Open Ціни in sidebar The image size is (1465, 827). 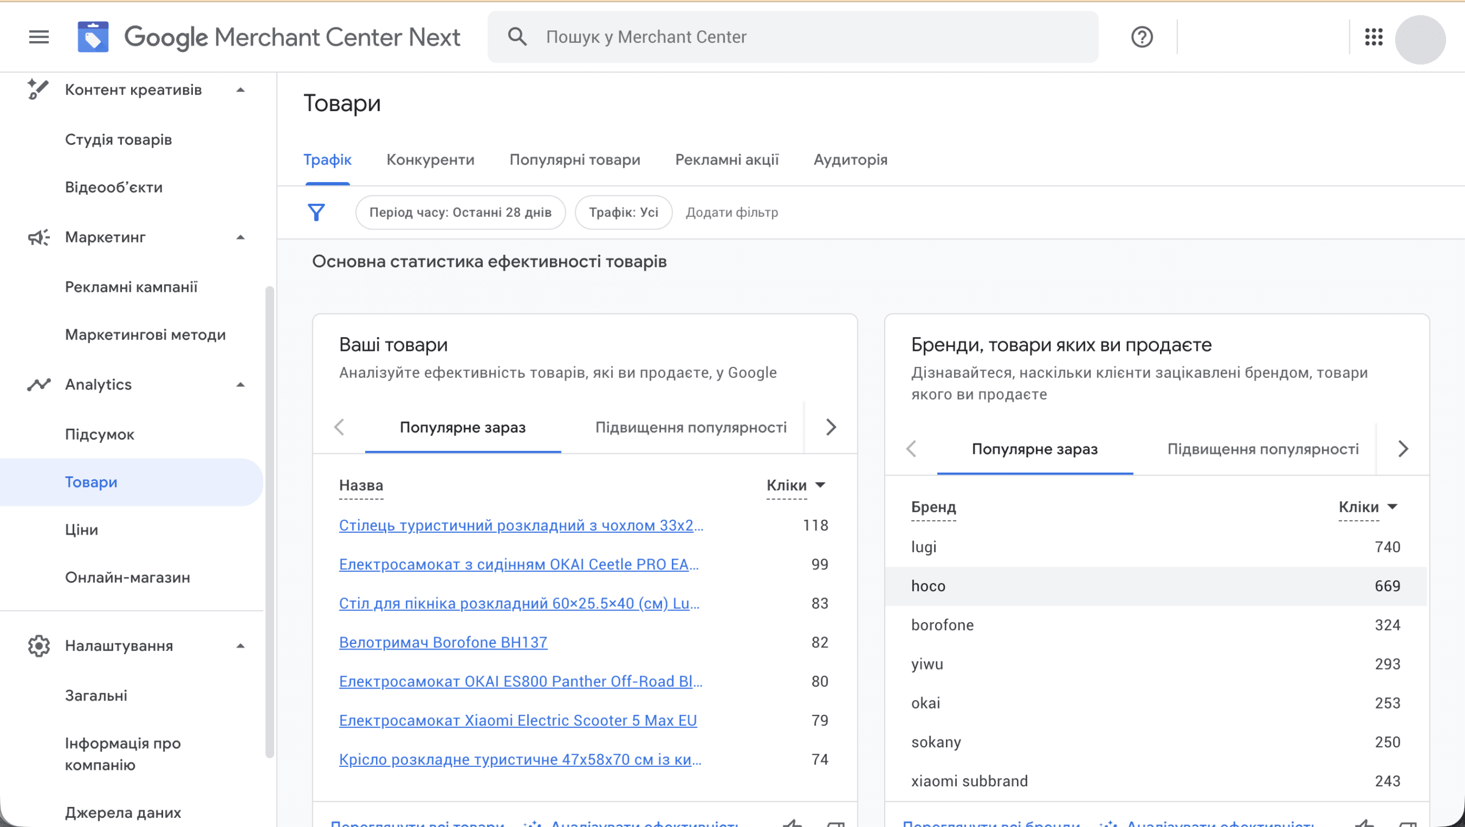tap(81, 530)
